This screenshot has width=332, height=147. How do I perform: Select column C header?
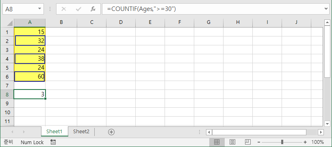click(92, 22)
